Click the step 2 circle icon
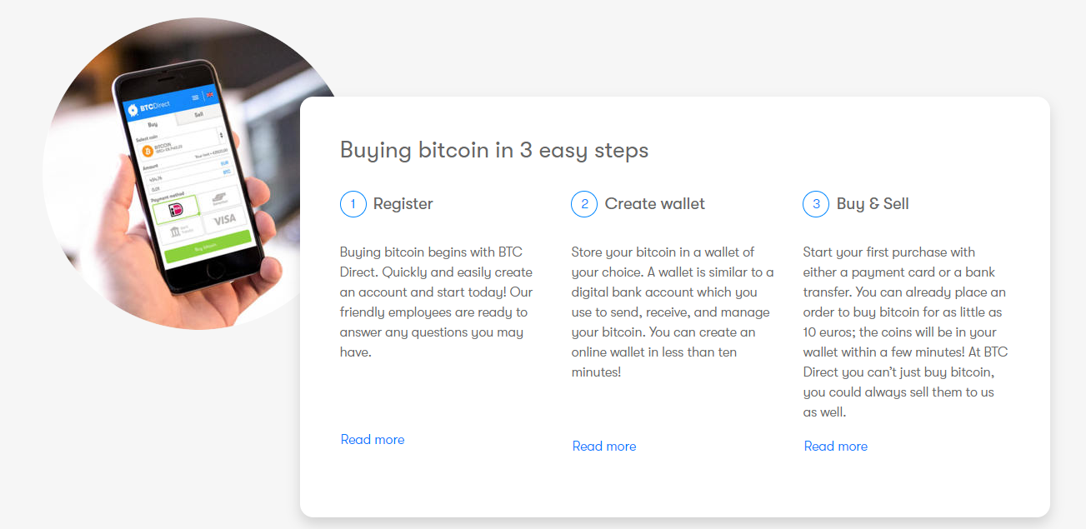 pos(584,204)
